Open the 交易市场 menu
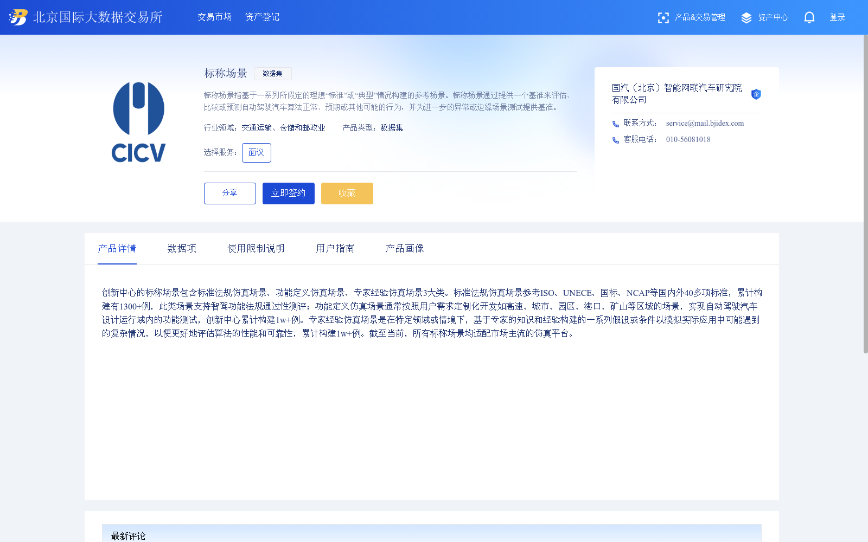The height and width of the screenshot is (542, 868). pyautogui.click(x=215, y=17)
